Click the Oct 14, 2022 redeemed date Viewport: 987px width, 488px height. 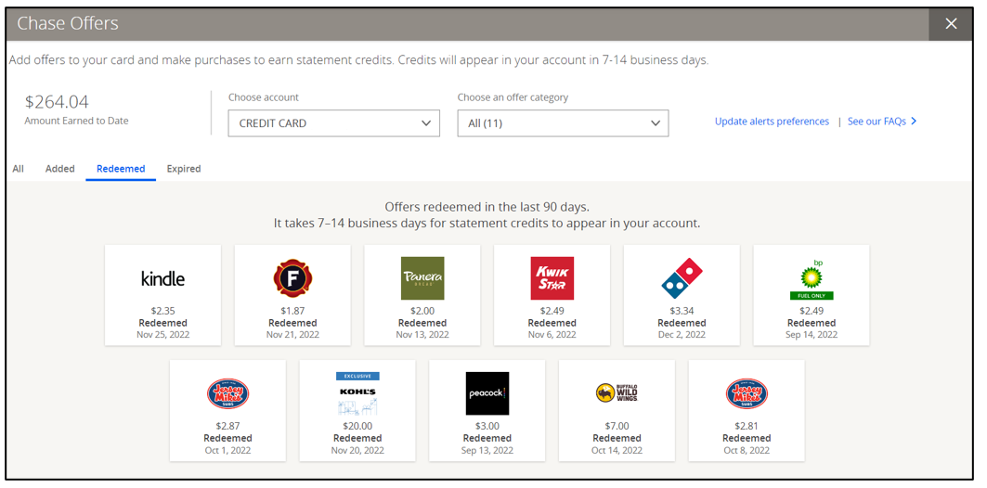pyautogui.click(x=617, y=450)
